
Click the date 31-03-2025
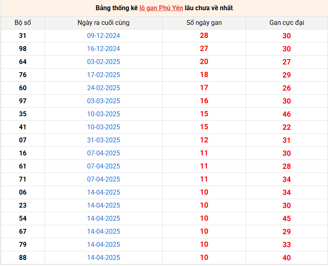pos(104,140)
